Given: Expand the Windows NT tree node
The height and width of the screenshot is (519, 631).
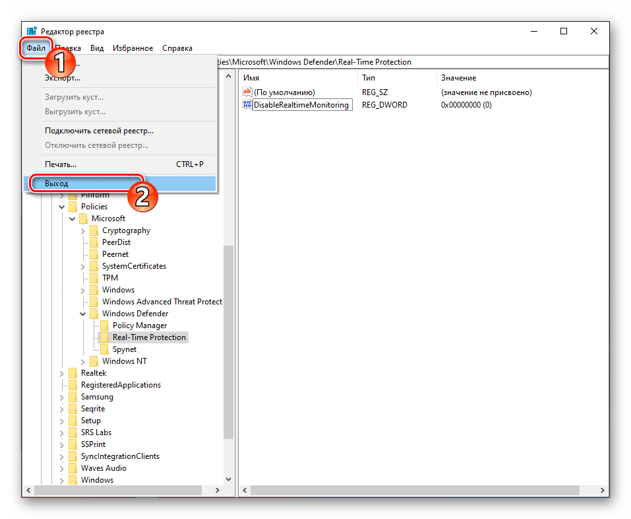Looking at the screenshot, I should [x=82, y=362].
